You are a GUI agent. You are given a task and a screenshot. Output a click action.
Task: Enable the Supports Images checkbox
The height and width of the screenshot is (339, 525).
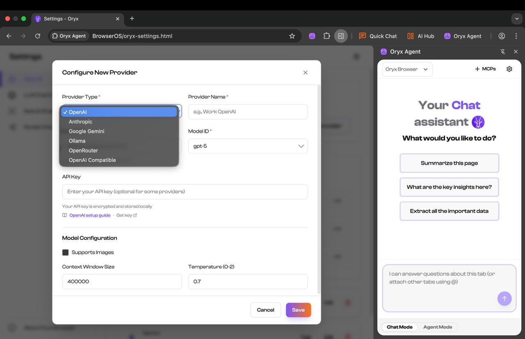pyautogui.click(x=65, y=252)
